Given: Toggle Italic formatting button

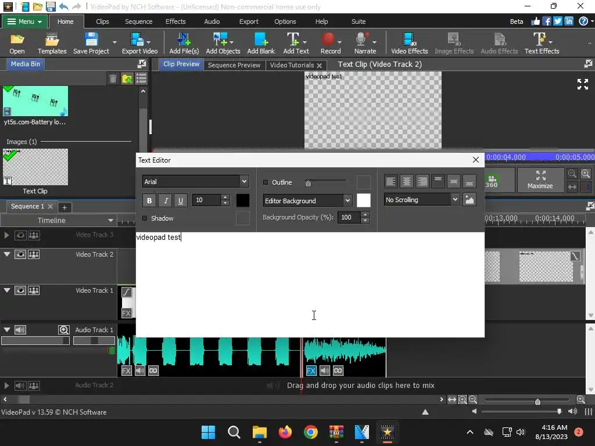Looking at the screenshot, I should coord(166,200).
